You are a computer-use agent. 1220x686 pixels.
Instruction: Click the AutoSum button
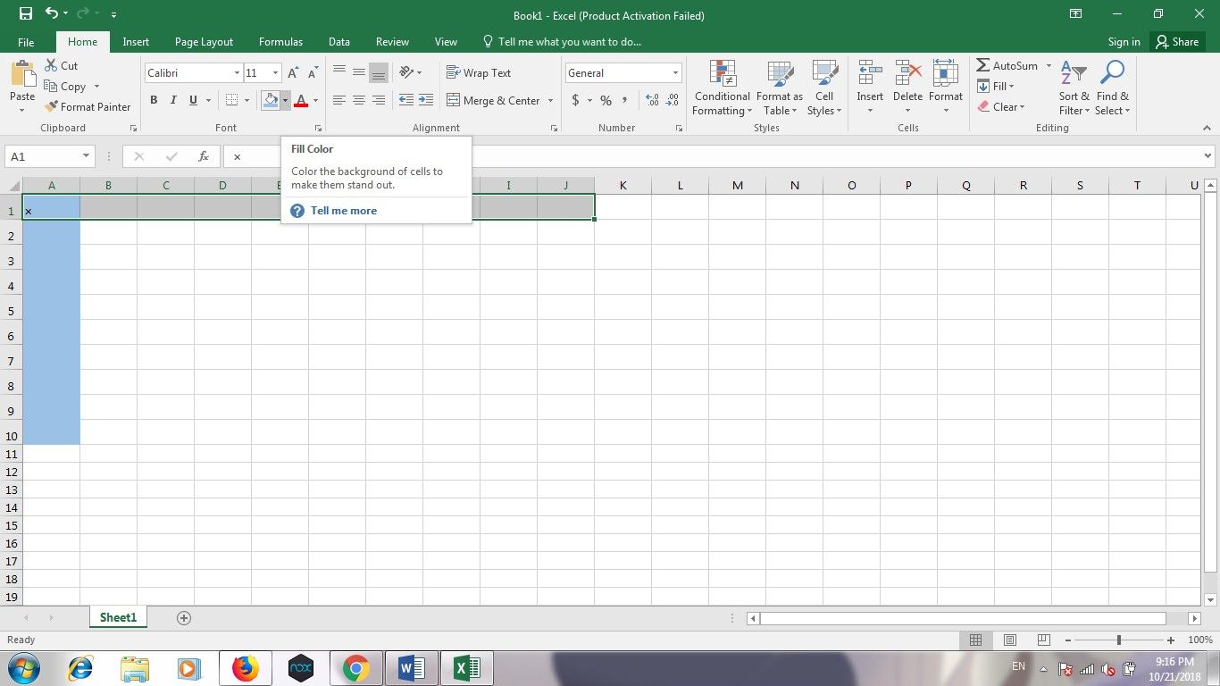(x=1007, y=66)
